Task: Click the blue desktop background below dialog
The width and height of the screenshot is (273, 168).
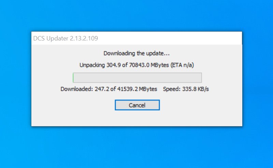Action: (136, 148)
